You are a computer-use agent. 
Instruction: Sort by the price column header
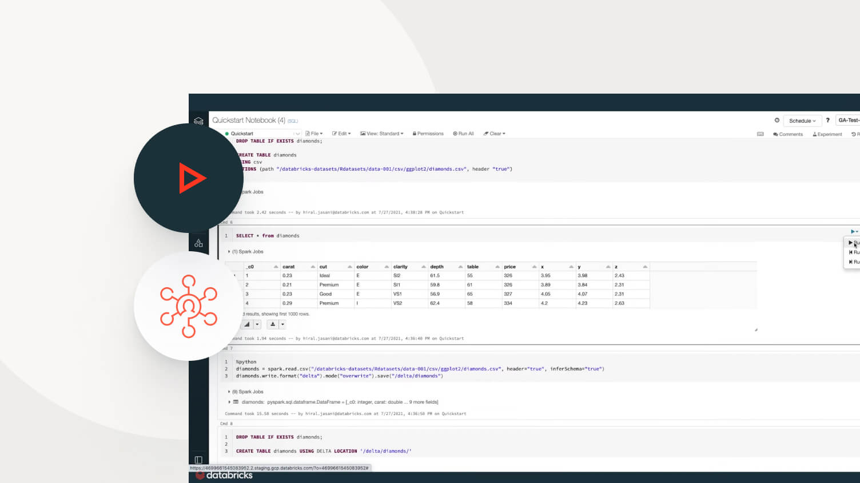[520, 267]
